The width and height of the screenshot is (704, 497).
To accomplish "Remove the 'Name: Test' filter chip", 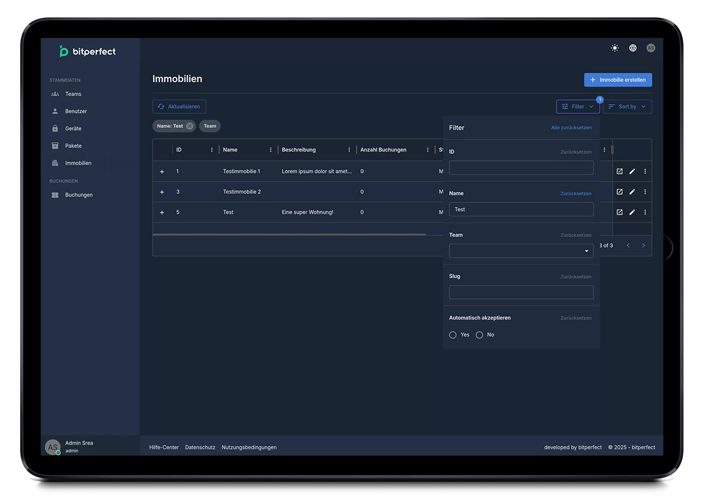I will pos(190,126).
